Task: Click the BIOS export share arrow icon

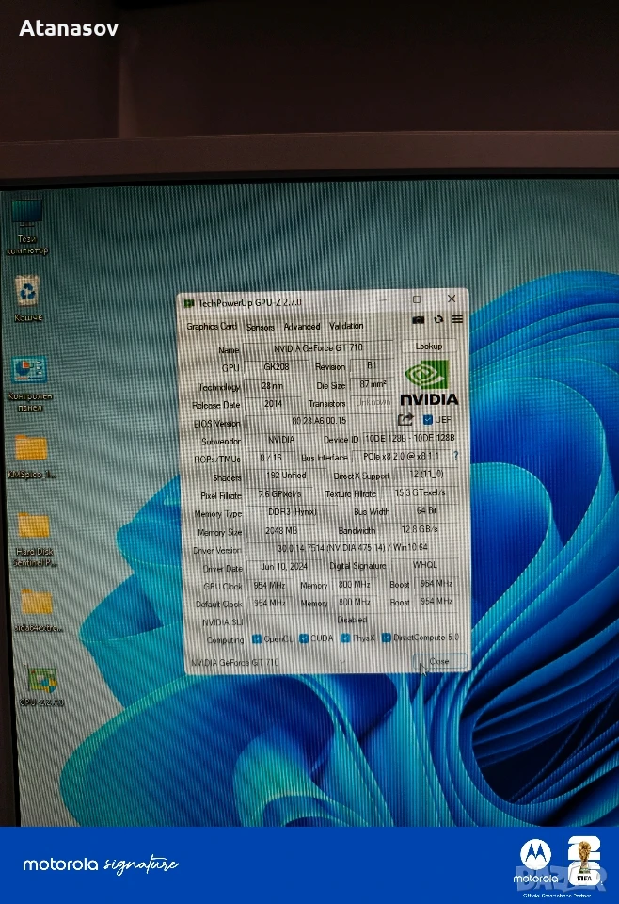Action: pos(406,420)
